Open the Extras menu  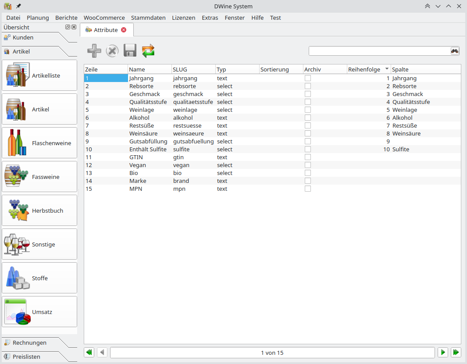point(210,18)
